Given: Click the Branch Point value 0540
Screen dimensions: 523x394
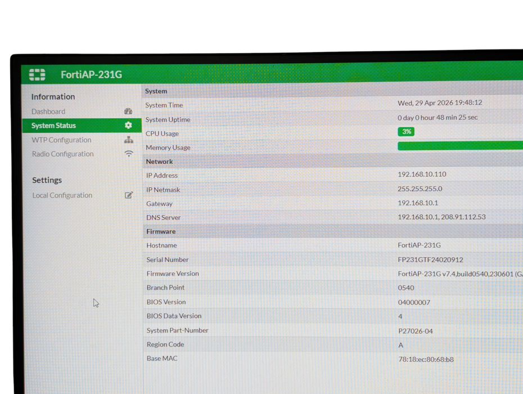Looking at the screenshot, I should 406,288.
